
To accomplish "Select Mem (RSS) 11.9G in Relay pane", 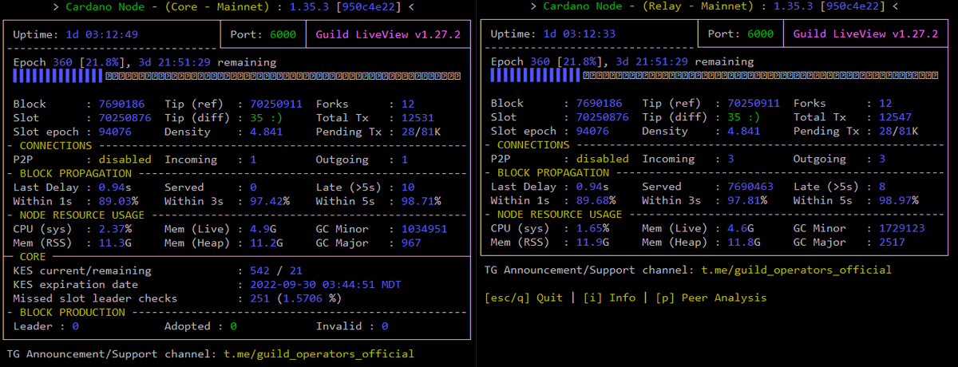I will [592, 243].
